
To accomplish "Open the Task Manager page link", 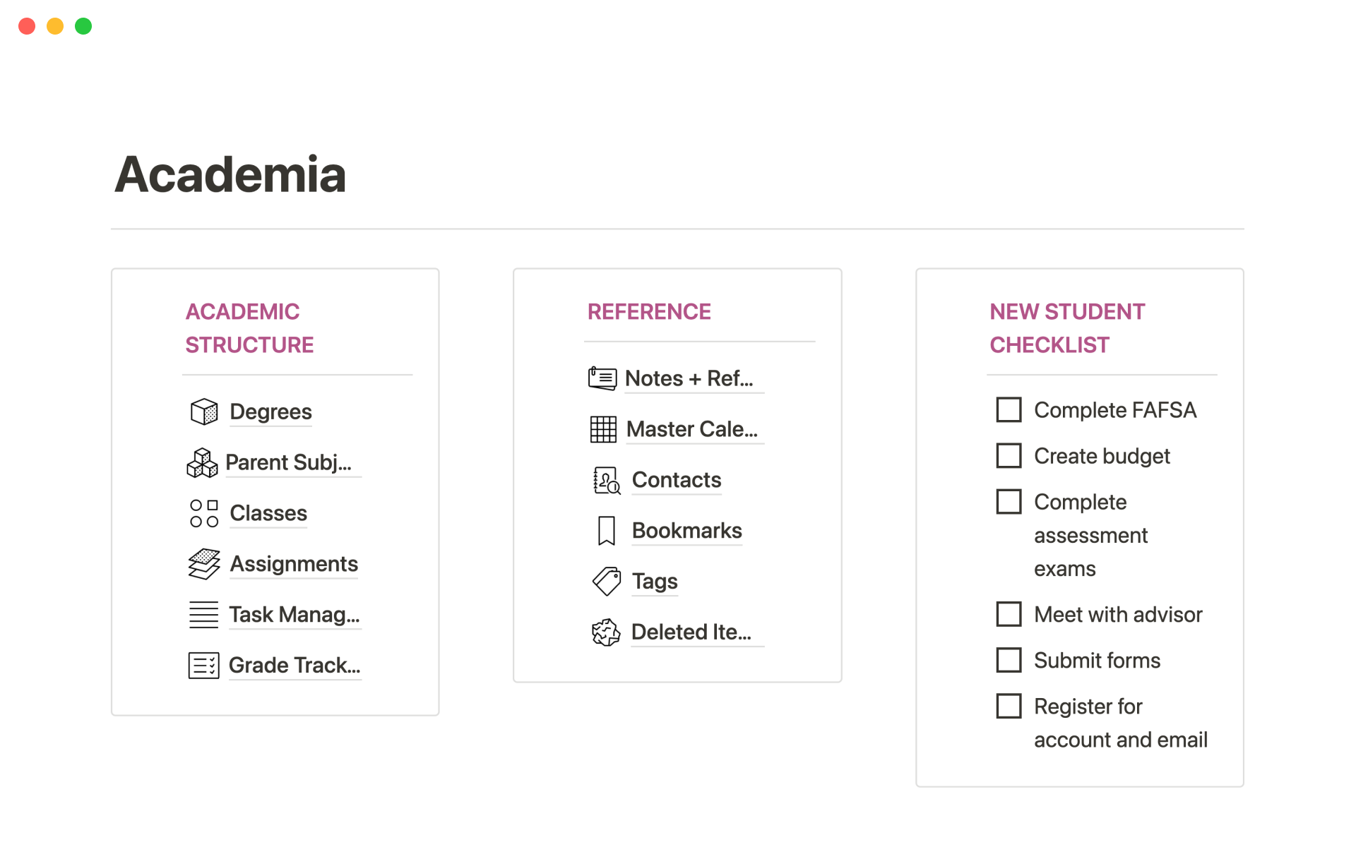I will tap(294, 615).
